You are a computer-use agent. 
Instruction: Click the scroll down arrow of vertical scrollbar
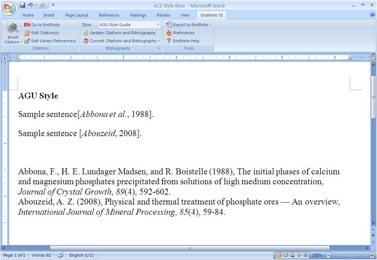tap(373, 224)
